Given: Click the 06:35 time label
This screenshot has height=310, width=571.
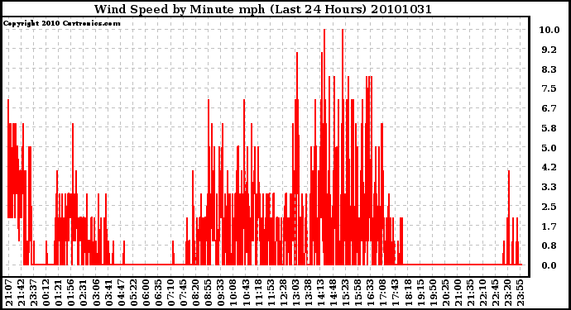Looking at the screenshot, I should click(x=158, y=293).
